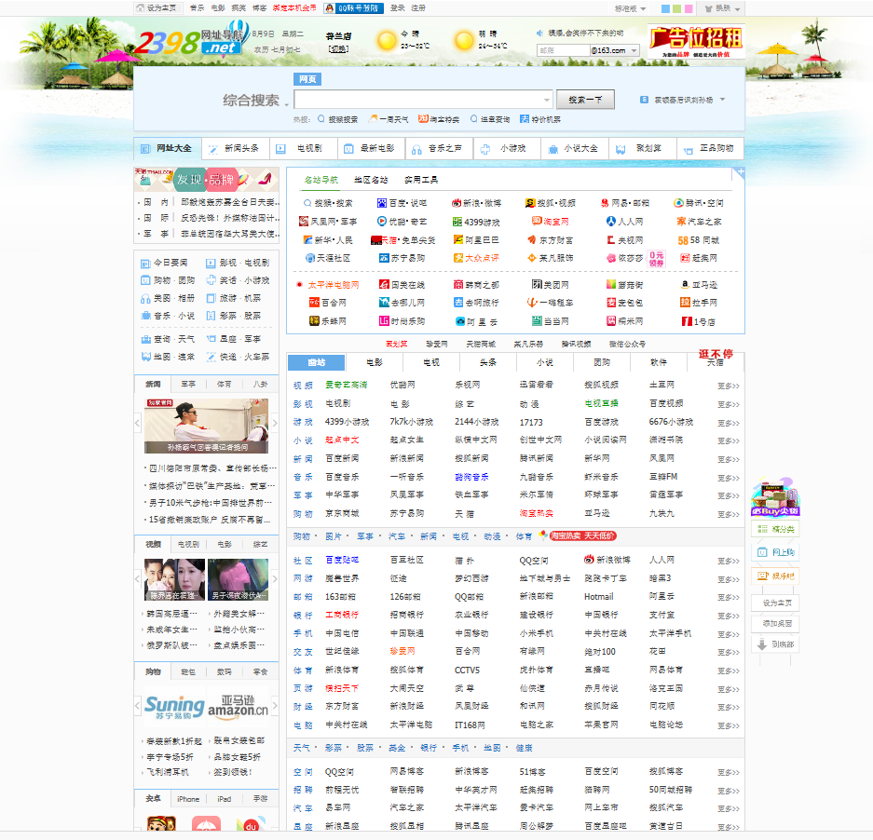Image resolution: width=873 pixels, height=840 pixels.
Task: Open the 新闻头条 navigation item
Action: [239, 148]
